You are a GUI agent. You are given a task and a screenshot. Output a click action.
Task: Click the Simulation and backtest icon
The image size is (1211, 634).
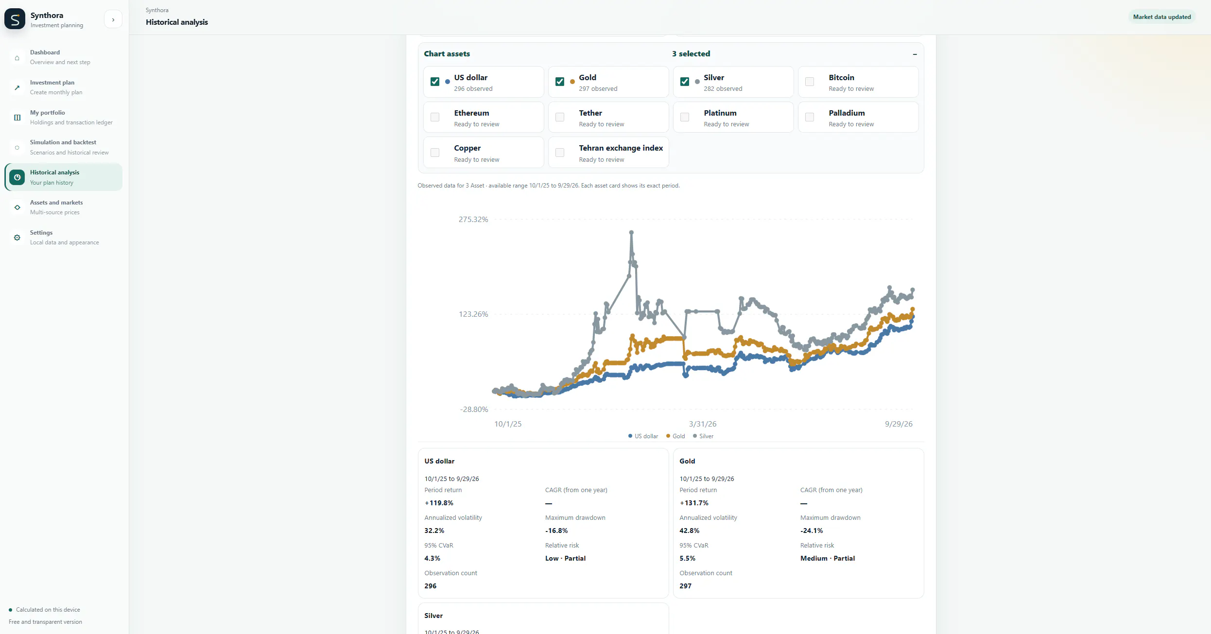point(17,148)
